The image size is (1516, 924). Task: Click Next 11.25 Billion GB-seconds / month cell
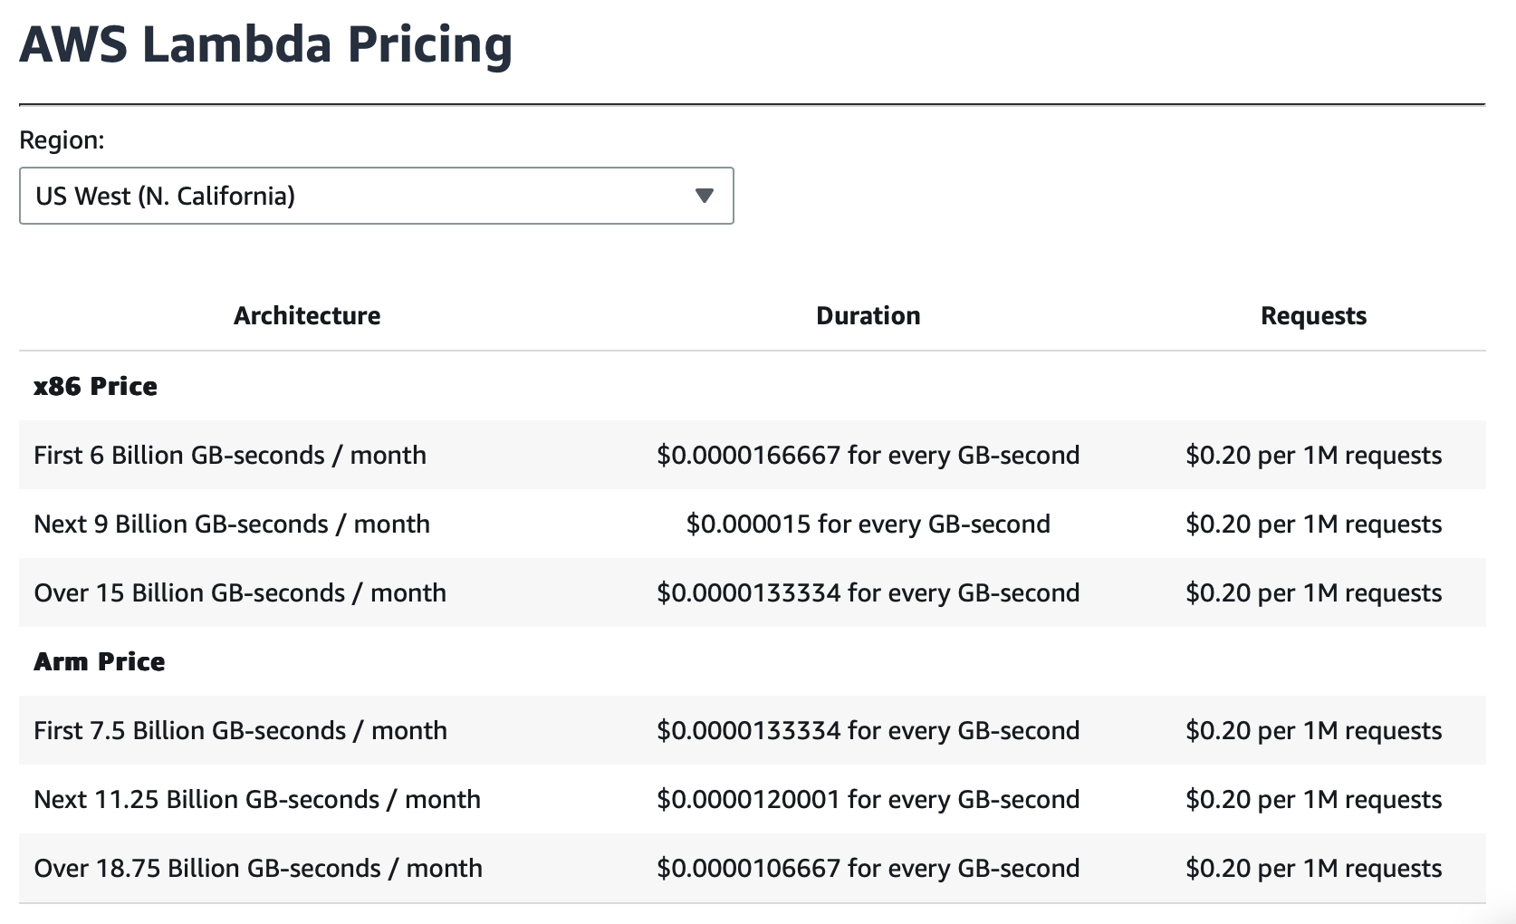(x=257, y=799)
